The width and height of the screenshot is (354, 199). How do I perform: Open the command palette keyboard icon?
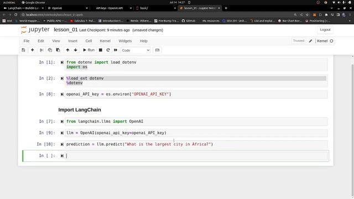pyautogui.click(x=157, y=50)
